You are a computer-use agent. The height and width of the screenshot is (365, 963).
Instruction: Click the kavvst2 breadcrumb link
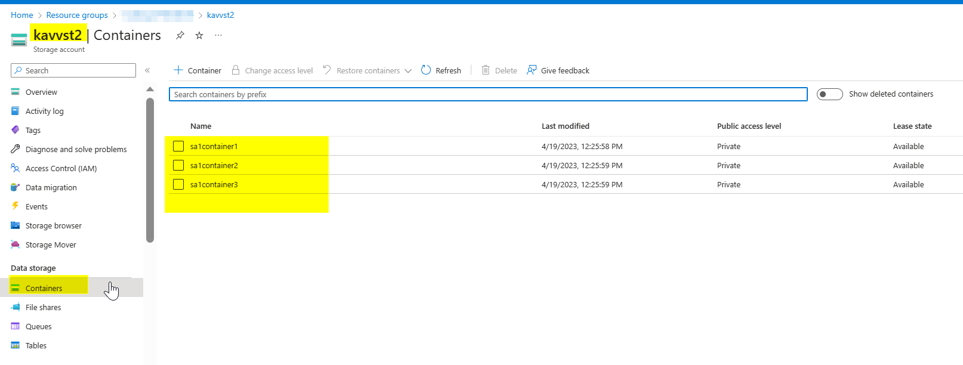[220, 15]
